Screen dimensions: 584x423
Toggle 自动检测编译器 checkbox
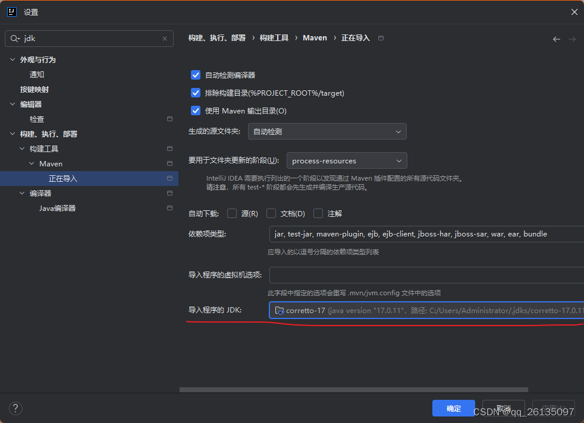click(x=196, y=75)
